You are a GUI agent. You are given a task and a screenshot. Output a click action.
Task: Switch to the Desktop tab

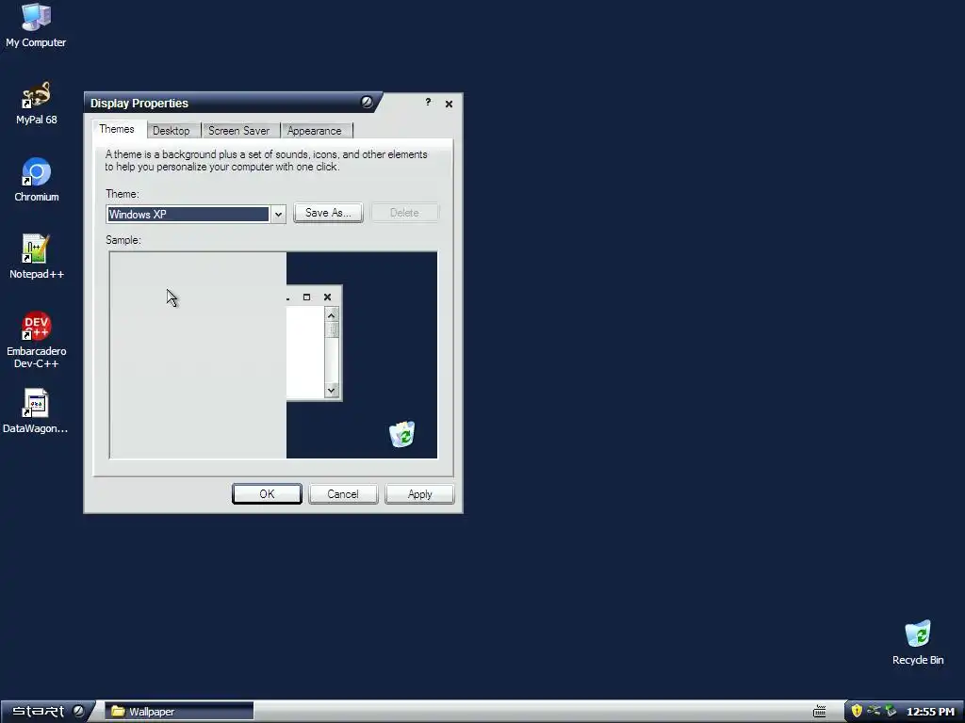point(172,130)
